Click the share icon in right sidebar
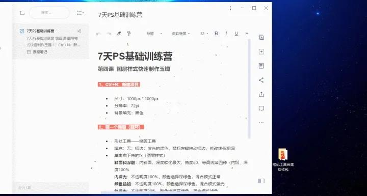The image size is (367, 196). click(261, 80)
